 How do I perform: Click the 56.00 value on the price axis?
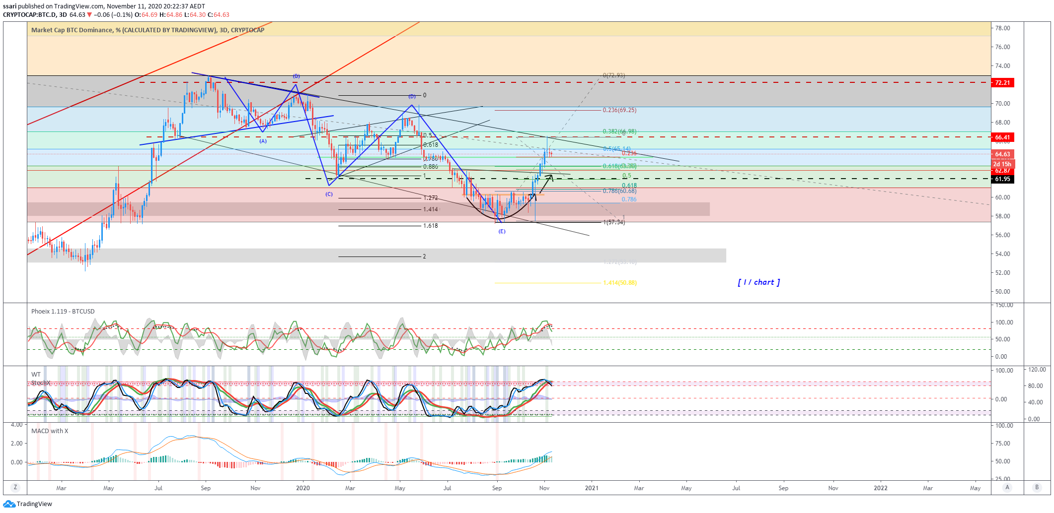pyautogui.click(x=1002, y=235)
